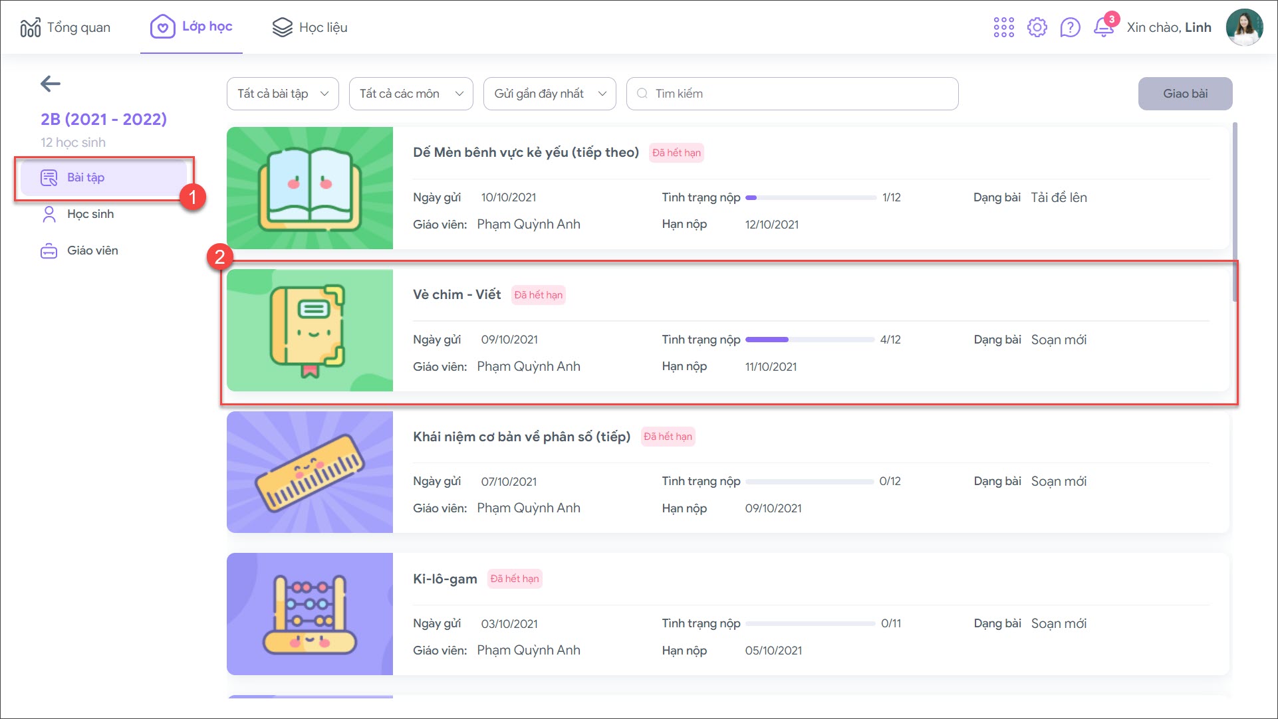
Task: Expand the Tất cả bài tập dropdown
Action: click(283, 94)
